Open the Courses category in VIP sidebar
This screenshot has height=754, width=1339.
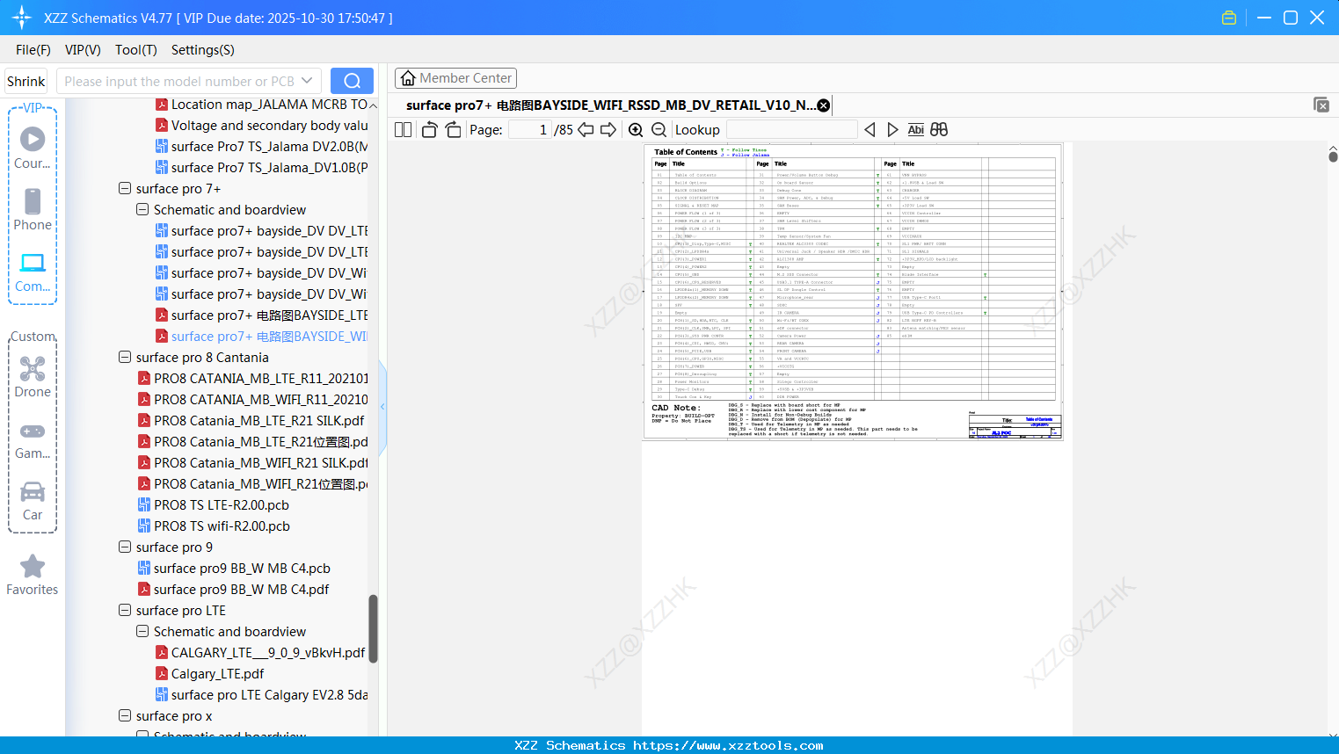pyautogui.click(x=33, y=148)
